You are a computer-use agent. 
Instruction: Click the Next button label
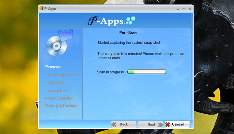click(x=151, y=125)
